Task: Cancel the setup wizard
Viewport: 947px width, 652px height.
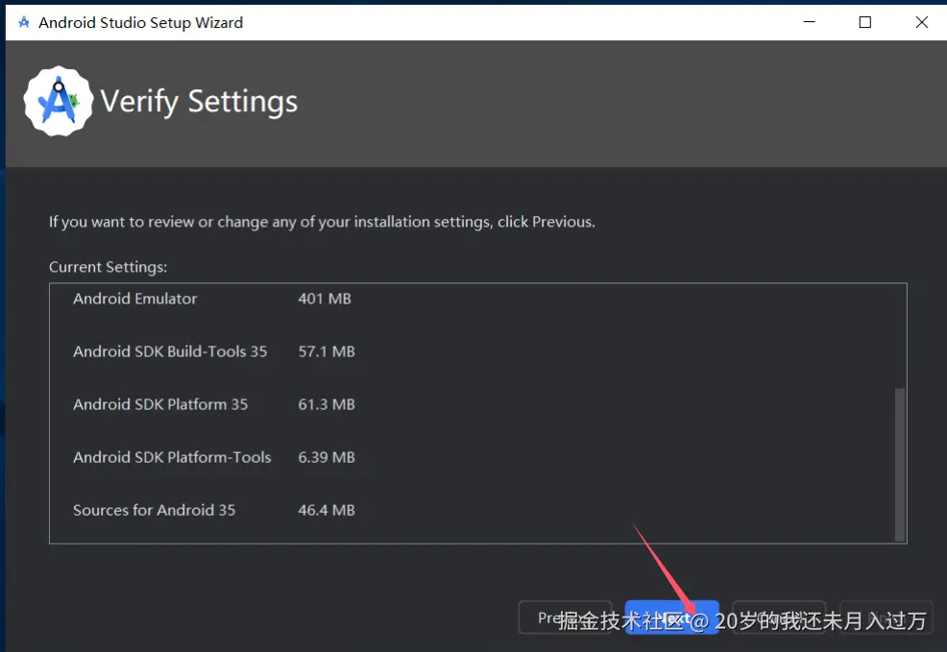Action: (x=779, y=617)
